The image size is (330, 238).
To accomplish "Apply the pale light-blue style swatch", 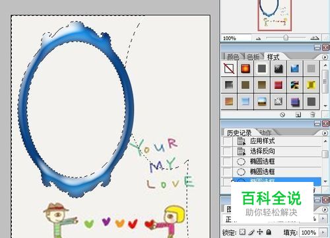I will [246, 102].
